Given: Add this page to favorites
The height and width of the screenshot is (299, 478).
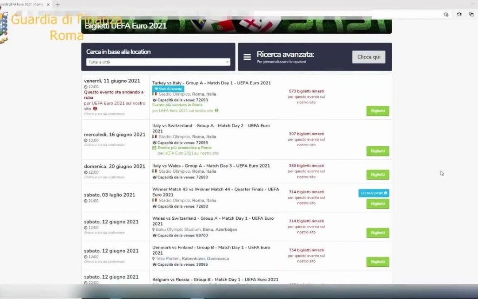Looking at the screenshot, I should 446,14.
